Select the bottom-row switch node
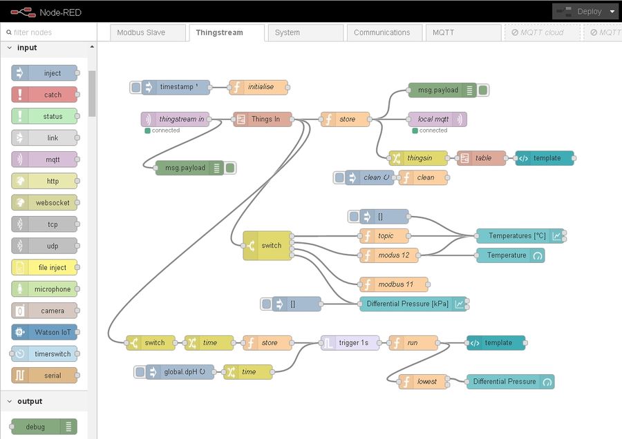 pyautogui.click(x=151, y=342)
